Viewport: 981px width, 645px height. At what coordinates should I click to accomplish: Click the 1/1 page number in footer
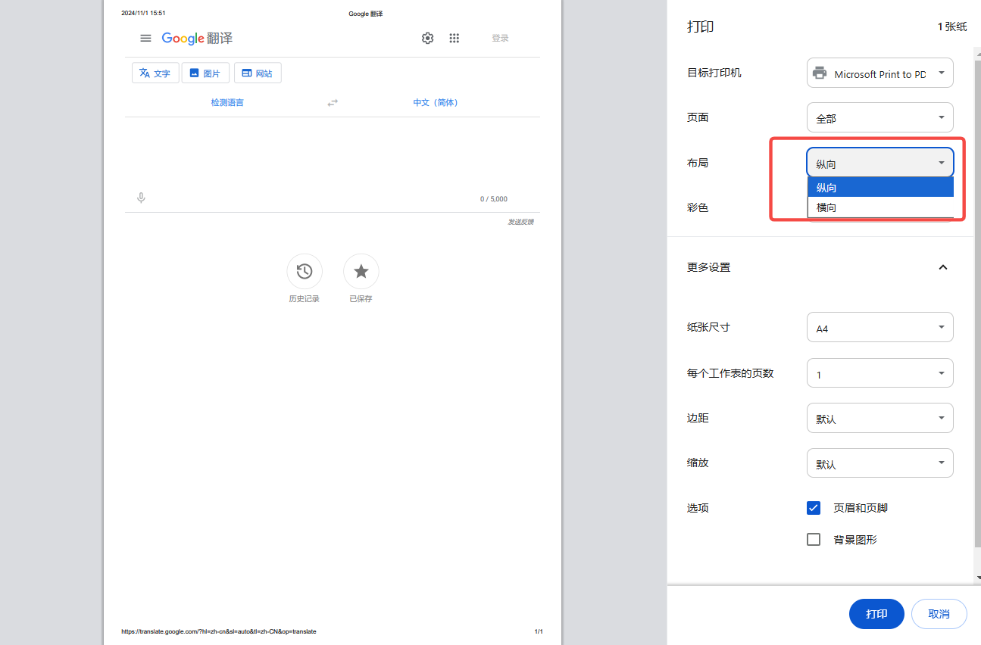coord(539,631)
